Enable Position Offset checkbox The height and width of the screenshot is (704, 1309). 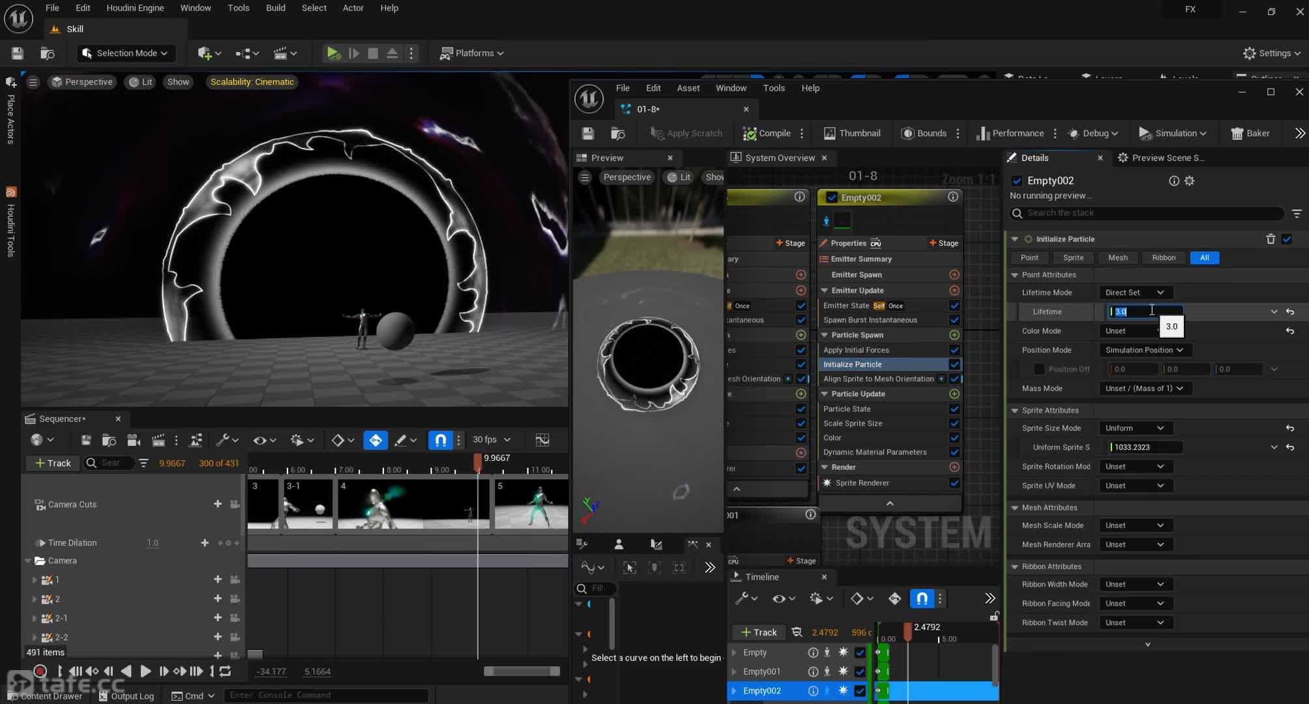[1039, 369]
